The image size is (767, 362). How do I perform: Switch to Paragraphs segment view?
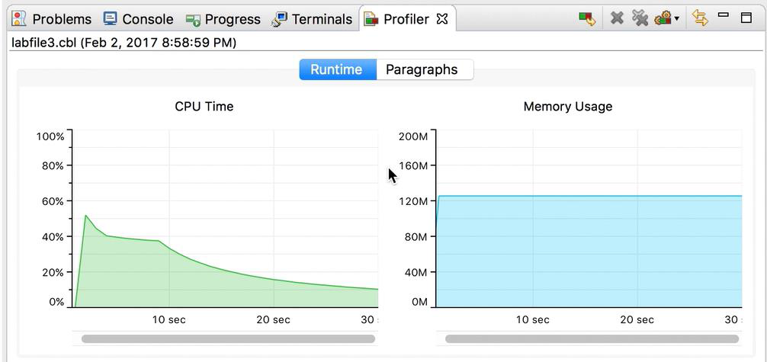point(424,69)
